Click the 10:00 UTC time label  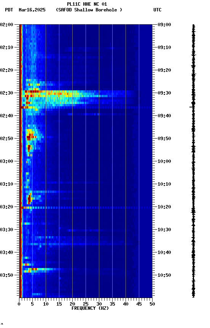[x=164, y=161]
